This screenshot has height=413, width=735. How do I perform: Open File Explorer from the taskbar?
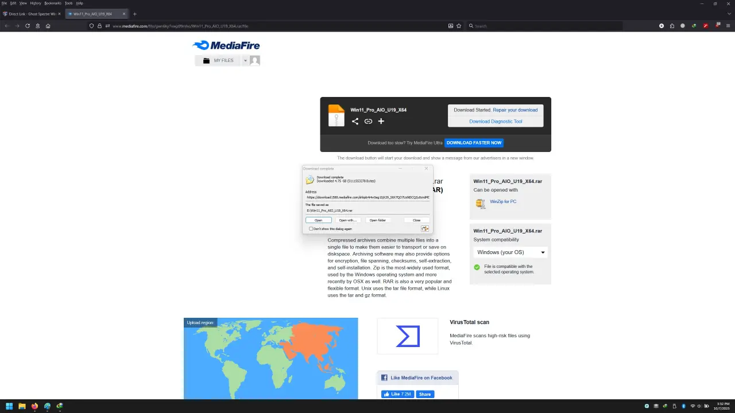click(x=22, y=406)
